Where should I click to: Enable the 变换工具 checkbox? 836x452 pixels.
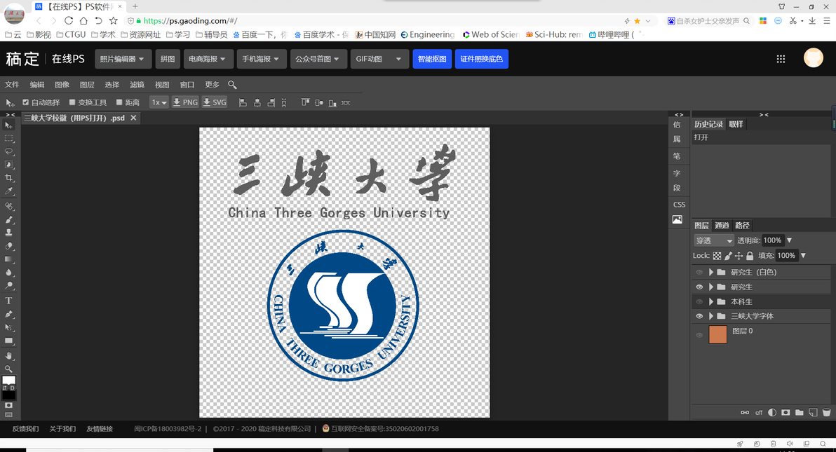72,102
